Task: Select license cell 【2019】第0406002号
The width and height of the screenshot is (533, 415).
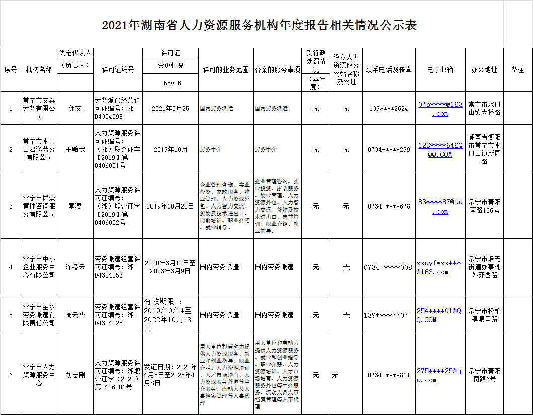Action: click(118, 206)
